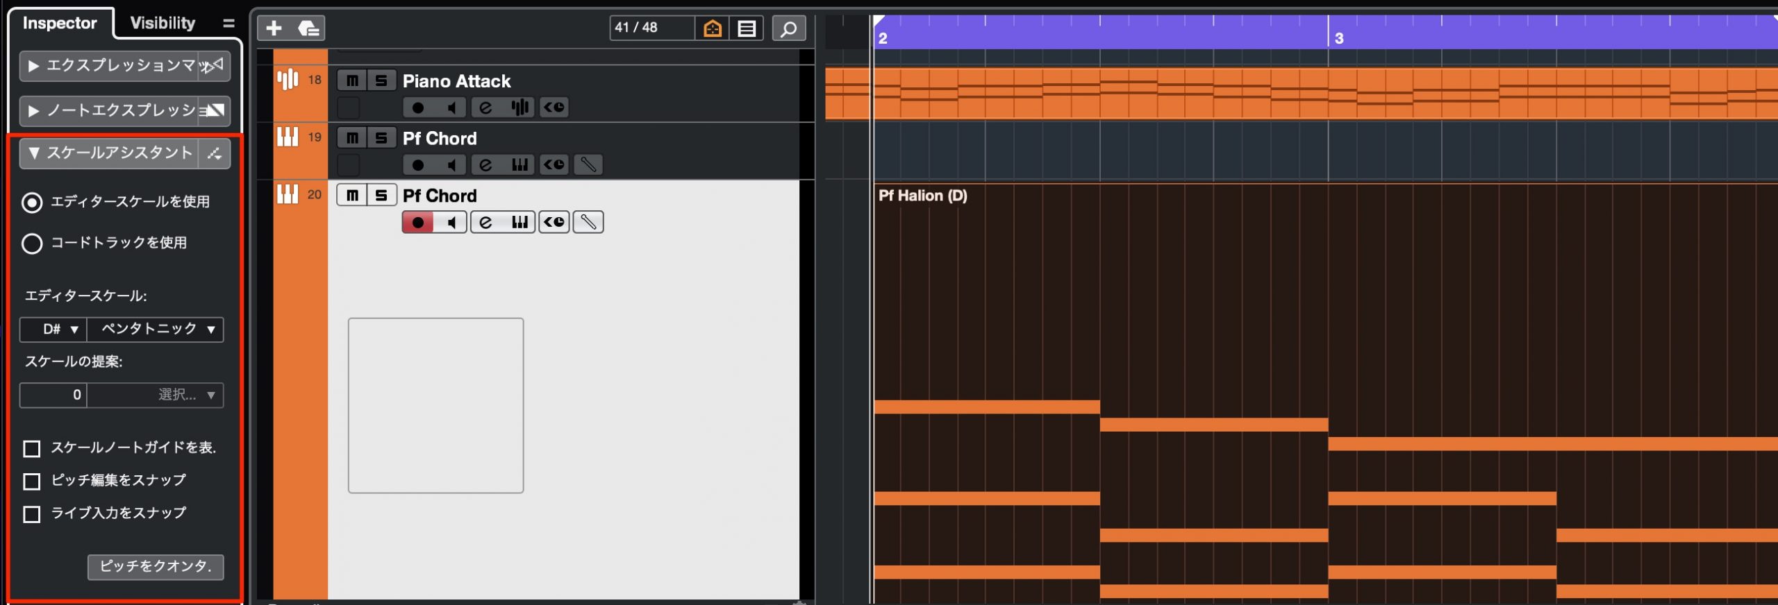Disable record enable on track 20

pos(417,222)
